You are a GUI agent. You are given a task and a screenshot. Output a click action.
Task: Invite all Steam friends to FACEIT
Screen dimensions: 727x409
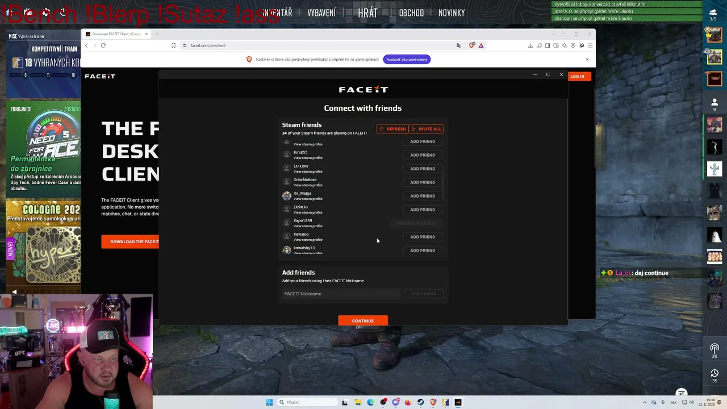pyautogui.click(x=426, y=129)
